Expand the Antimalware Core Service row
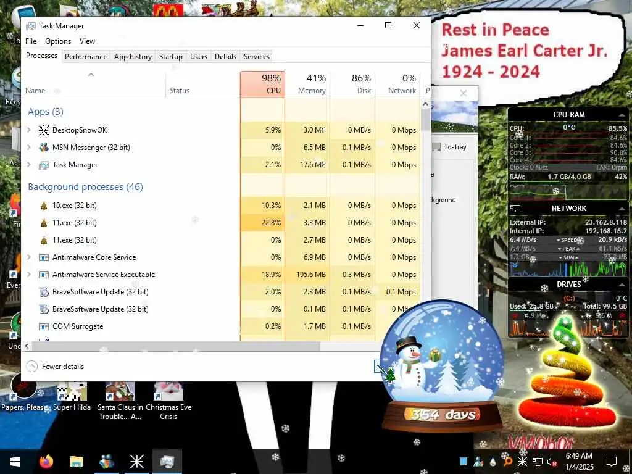 pyautogui.click(x=28, y=257)
